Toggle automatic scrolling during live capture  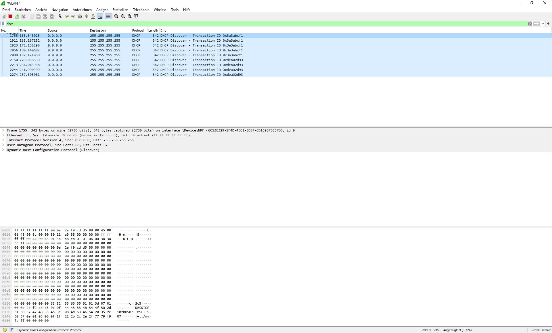[x=100, y=16]
